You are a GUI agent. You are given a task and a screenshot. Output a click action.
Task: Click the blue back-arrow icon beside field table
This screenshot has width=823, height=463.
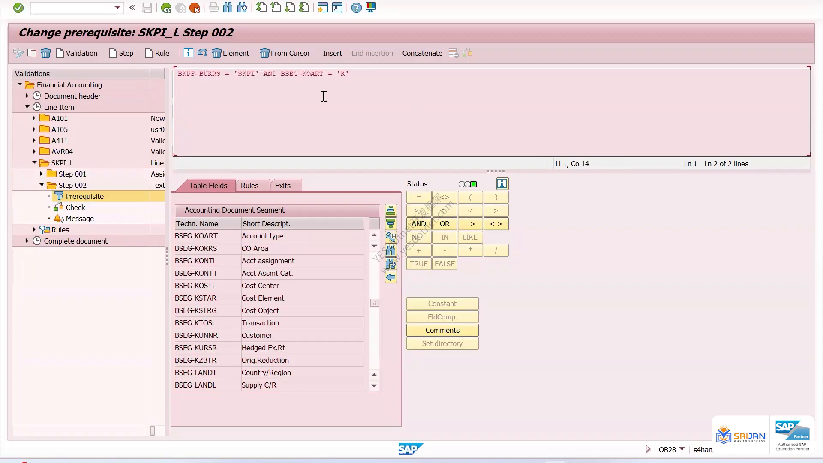coord(390,277)
